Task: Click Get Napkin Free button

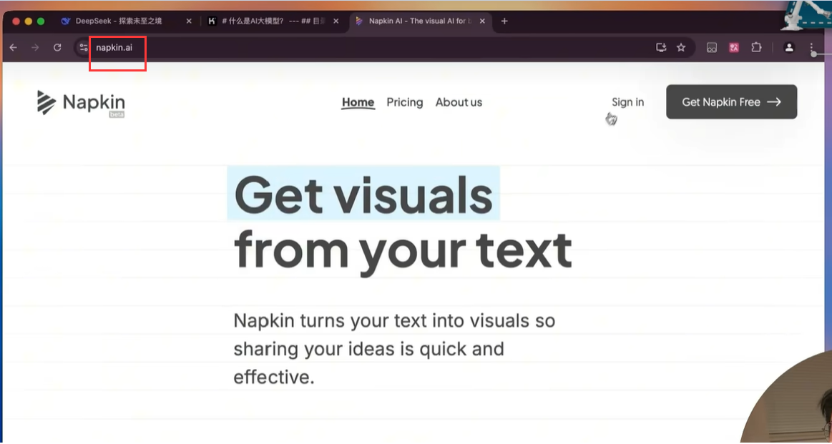Action: point(731,102)
